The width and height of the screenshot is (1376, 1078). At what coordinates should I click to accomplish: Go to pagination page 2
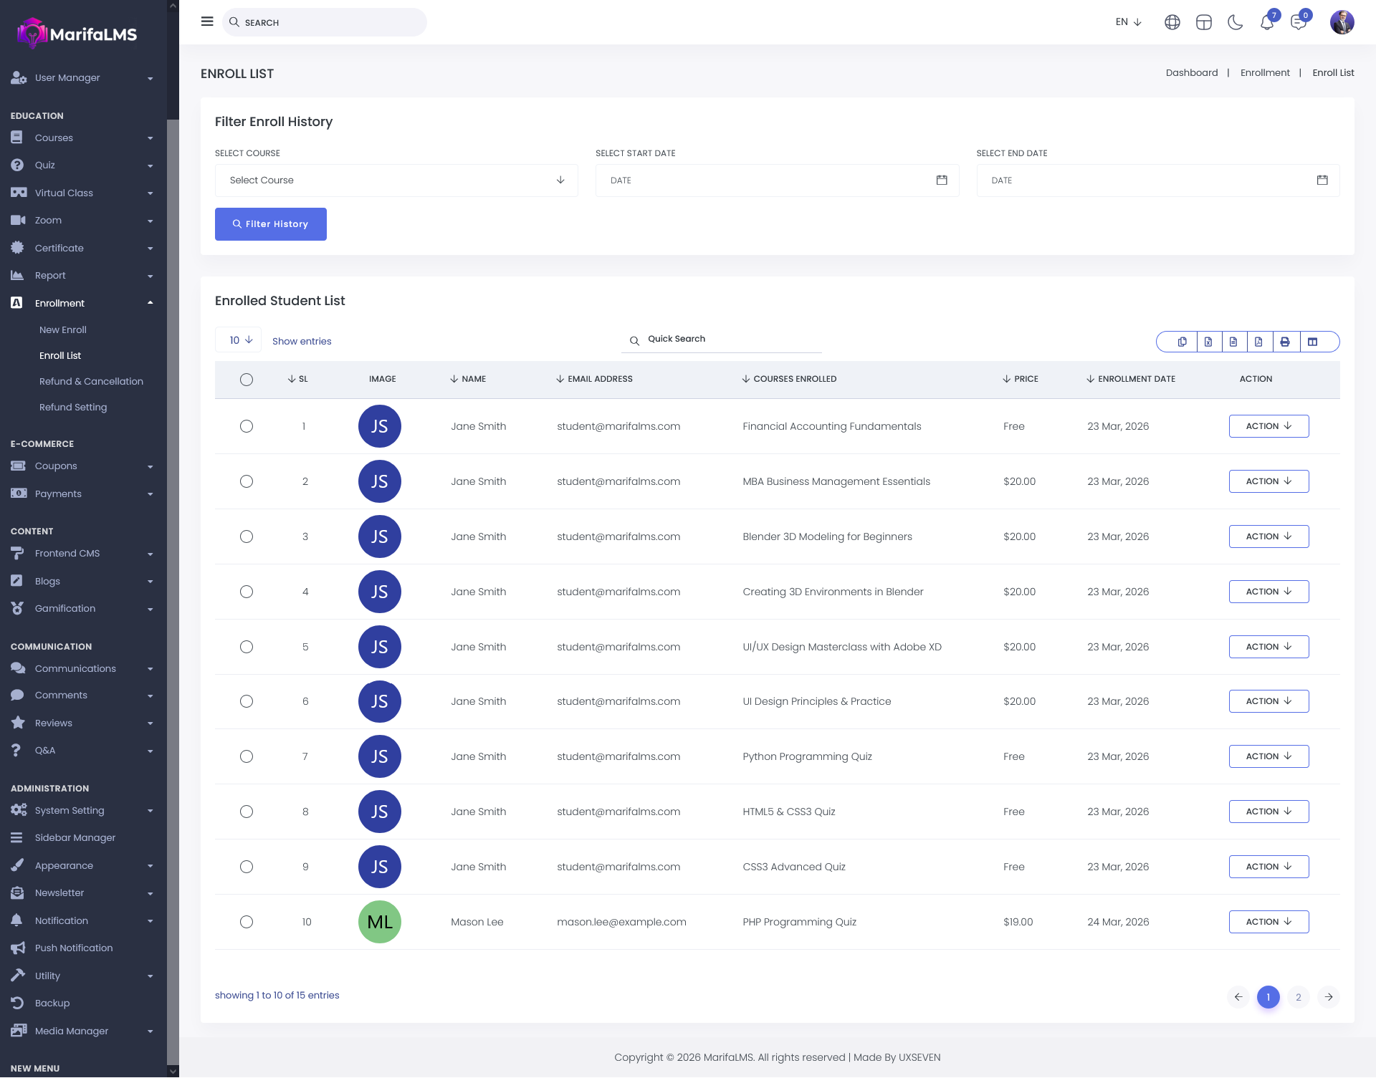coord(1298,997)
